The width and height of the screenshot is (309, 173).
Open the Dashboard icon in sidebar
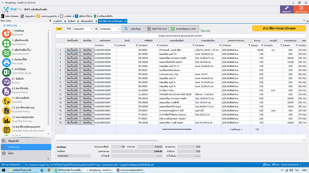click(x=7, y=33)
